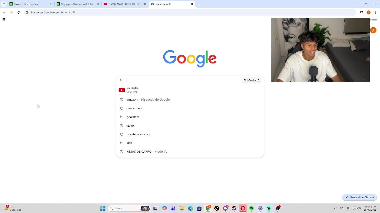Screen dimensions: 380x213
Task: Pick the kick search suggestion
Action: (x=190, y=143)
